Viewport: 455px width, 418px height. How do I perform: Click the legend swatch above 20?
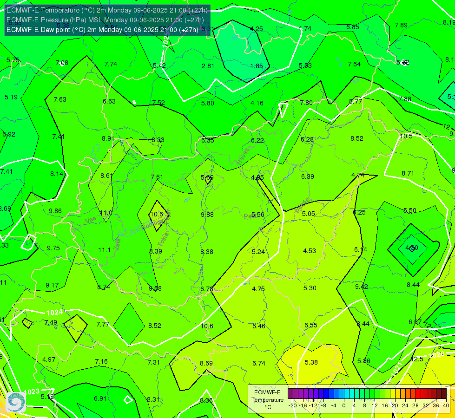[x=393, y=394]
